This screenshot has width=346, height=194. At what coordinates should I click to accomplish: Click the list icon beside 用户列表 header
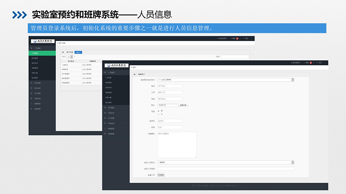(63, 52)
